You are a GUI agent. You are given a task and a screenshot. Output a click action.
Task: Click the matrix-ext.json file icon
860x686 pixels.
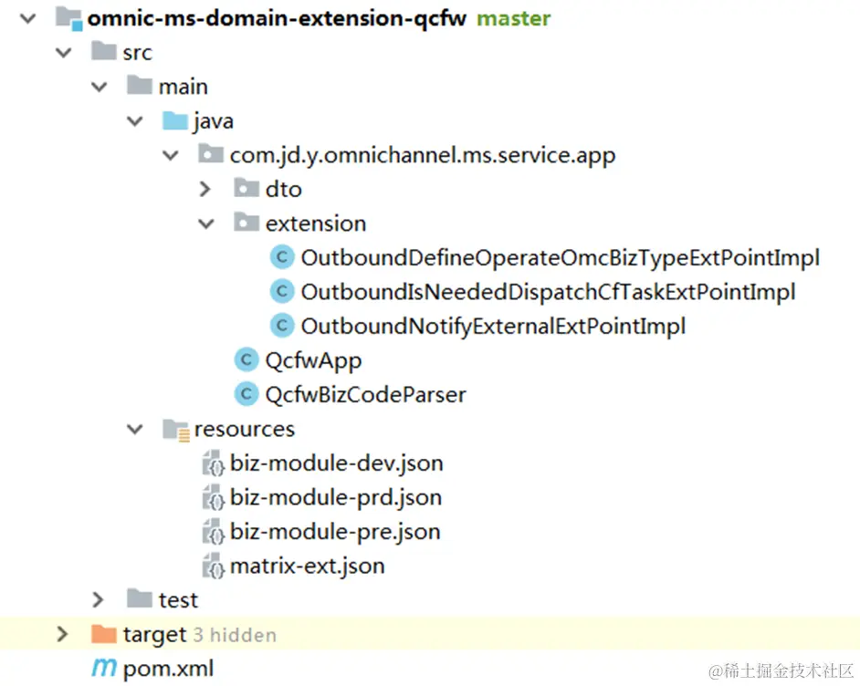click(x=214, y=566)
